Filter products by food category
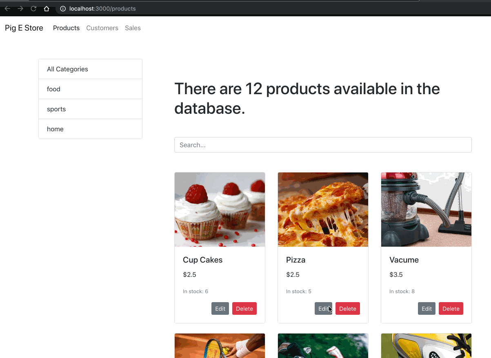The image size is (491, 358). 90,89
